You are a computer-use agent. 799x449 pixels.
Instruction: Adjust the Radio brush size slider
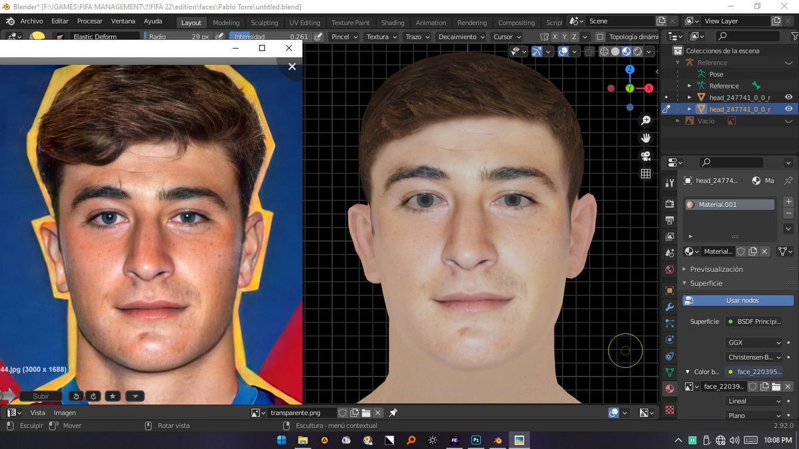pyautogui.click(x=178, y=37)
